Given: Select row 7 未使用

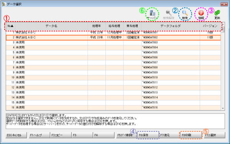Looking at the screenshot, I should 113,63.
